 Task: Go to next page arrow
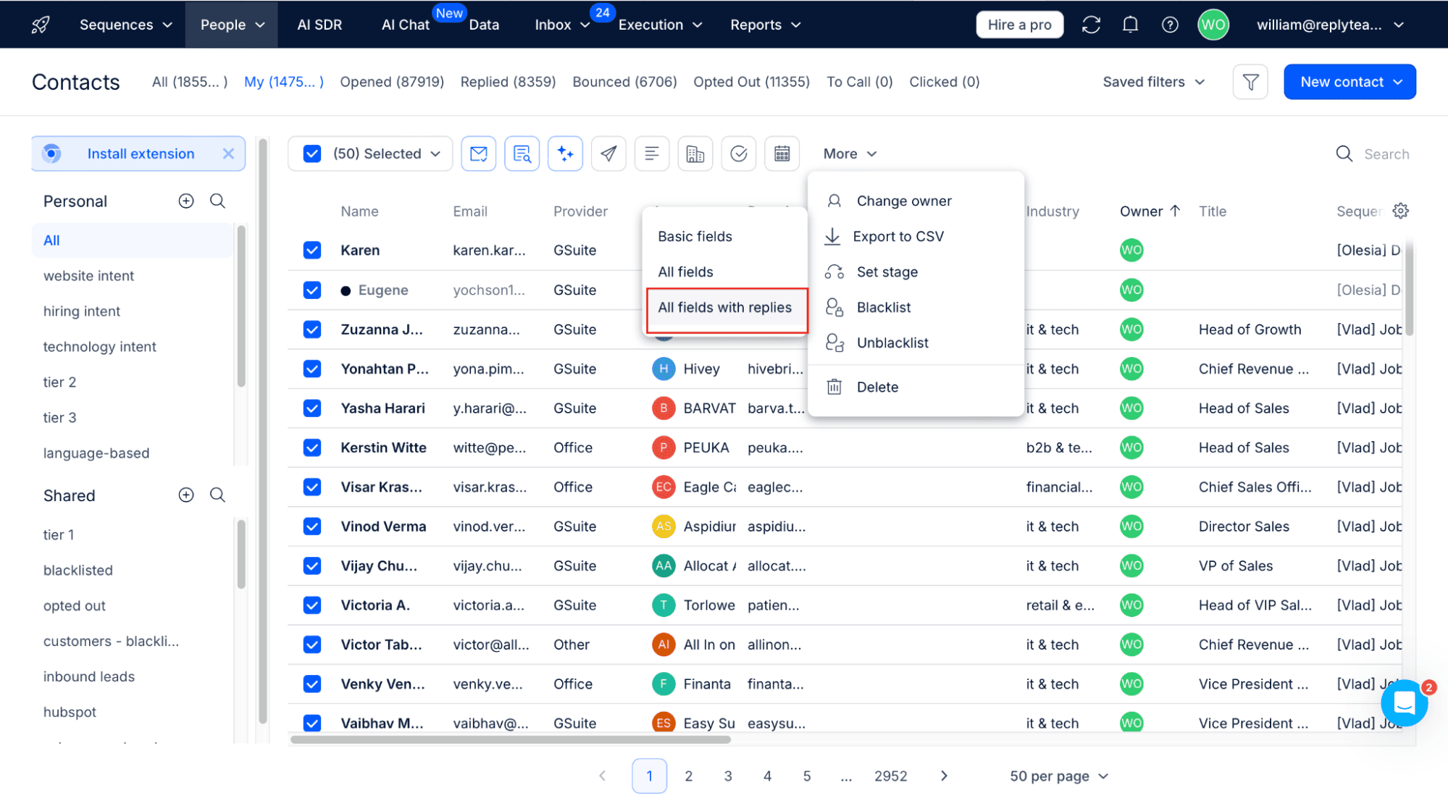click(944, 776)
